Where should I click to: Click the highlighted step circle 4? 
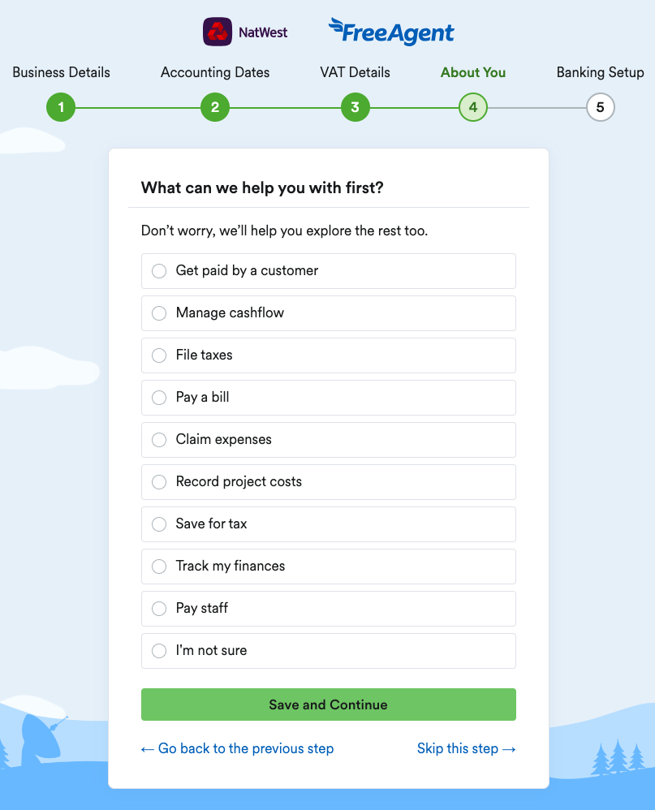coord(472,106)
